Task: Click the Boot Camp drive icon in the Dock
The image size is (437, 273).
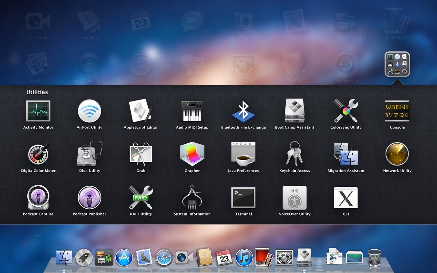Action: [304, 257]
